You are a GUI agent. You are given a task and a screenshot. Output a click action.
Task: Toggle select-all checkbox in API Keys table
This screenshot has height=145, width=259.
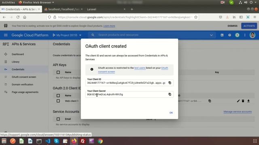pos(58,72)
